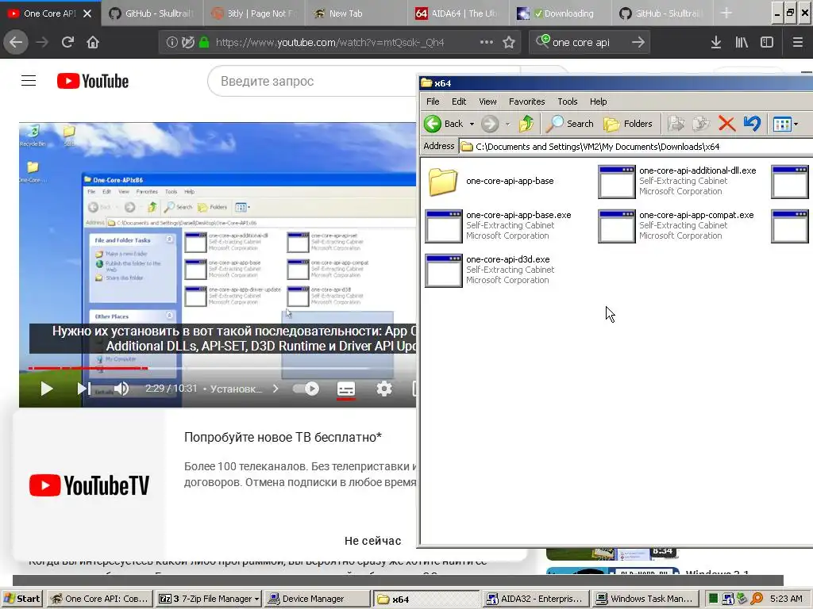This screenshot has width=813, height=609.
Task: Open YouTube player settings gear
Action: tap(383, 389)
